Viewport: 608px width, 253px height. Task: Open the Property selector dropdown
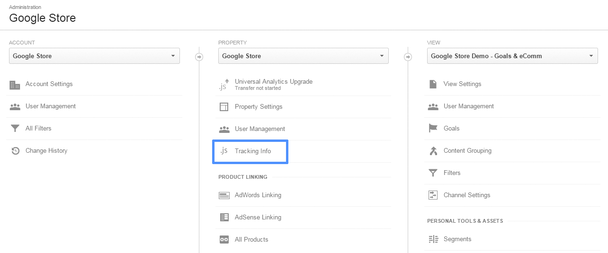(x=303, y=56)
